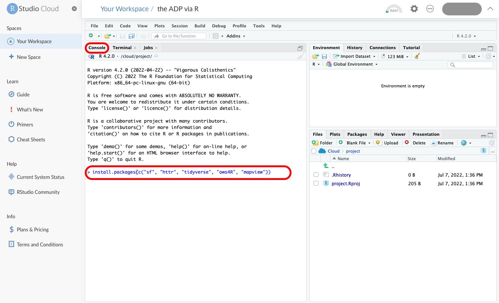
Task: Click the workspace panes layout grid icon
Action: tap(215, 36)
